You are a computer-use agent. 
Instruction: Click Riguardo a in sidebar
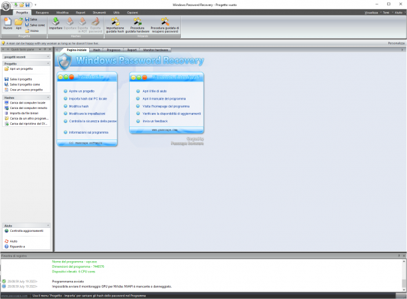click(x=15, y=247)
